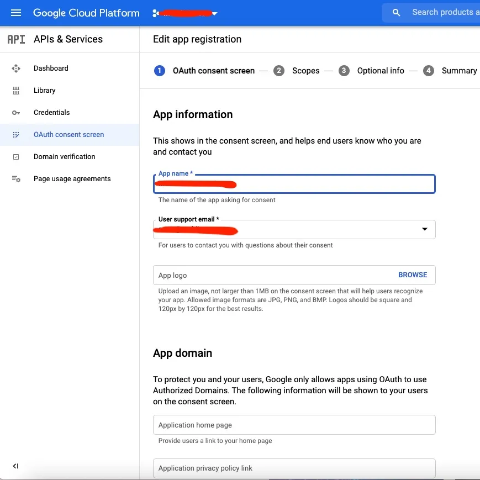
Task: Click the Edit app registration title
Action: click(x=197, y=39)
